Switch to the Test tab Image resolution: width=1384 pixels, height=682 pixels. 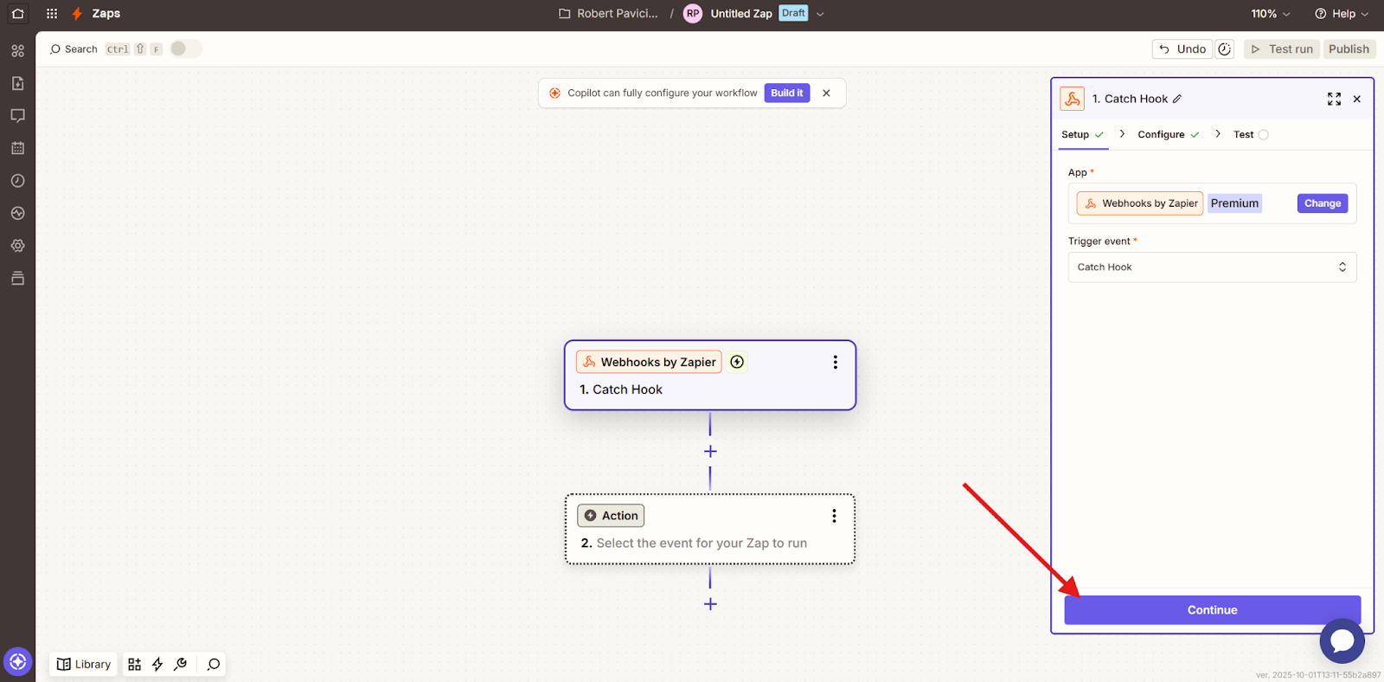point(1251,135)
